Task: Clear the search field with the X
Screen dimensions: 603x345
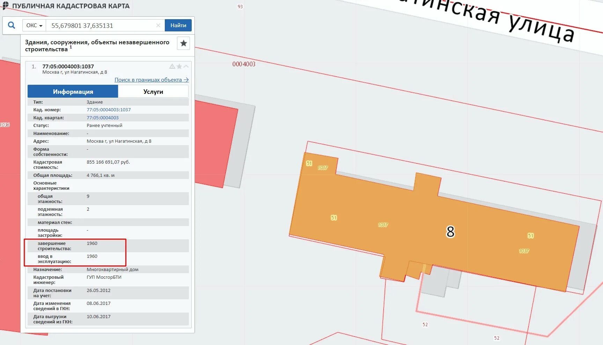Action: [158, 25]
